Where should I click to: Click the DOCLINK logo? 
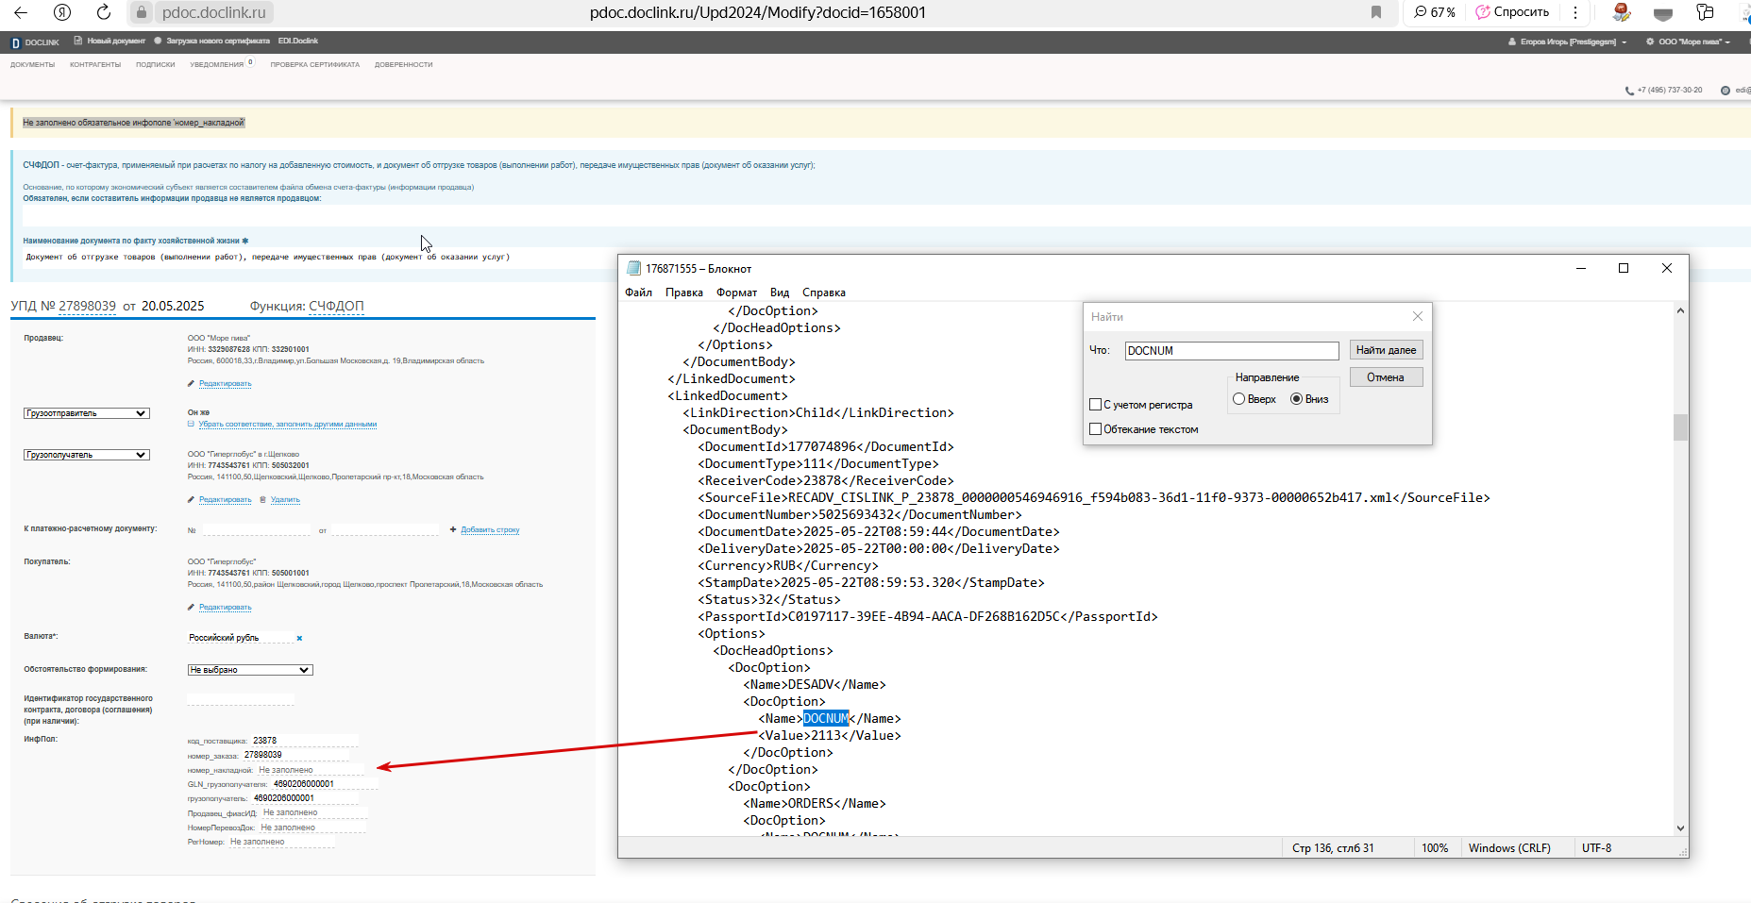pos(35,42)
